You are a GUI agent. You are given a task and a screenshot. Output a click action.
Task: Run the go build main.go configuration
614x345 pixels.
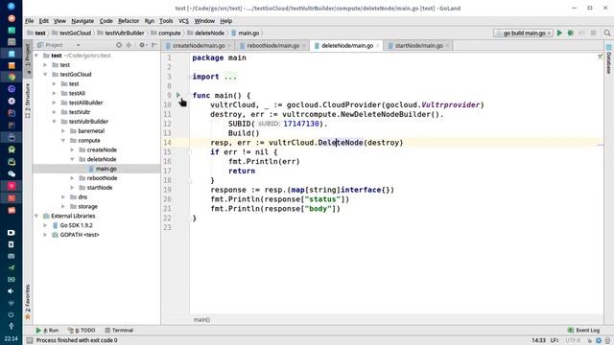point(559,34)
